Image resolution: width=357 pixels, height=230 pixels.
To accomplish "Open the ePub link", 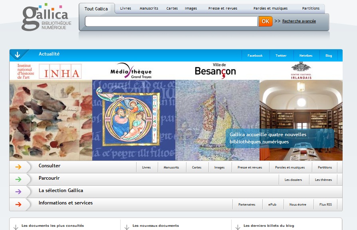I will [272, 204].
